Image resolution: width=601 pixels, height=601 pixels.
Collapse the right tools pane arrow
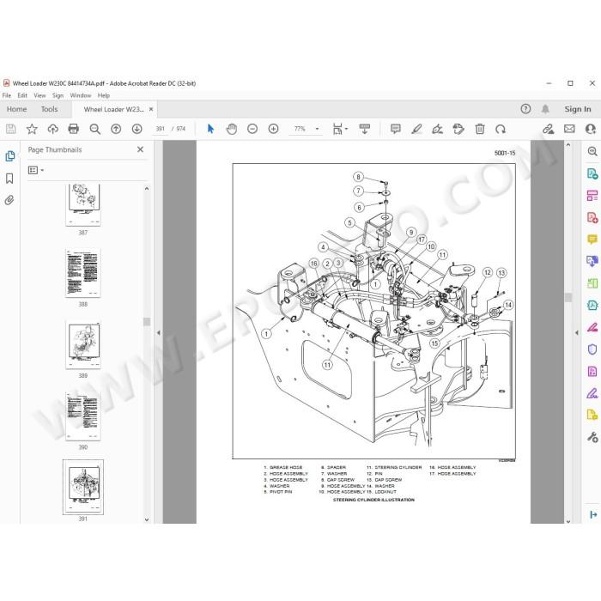tap(576, 333)
